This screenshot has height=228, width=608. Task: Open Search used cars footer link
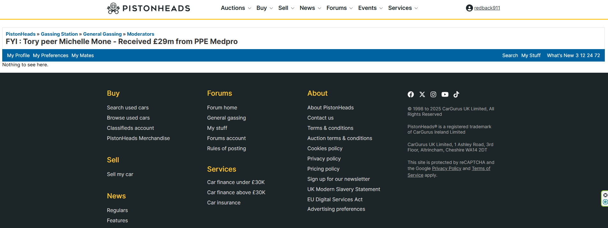128,108
